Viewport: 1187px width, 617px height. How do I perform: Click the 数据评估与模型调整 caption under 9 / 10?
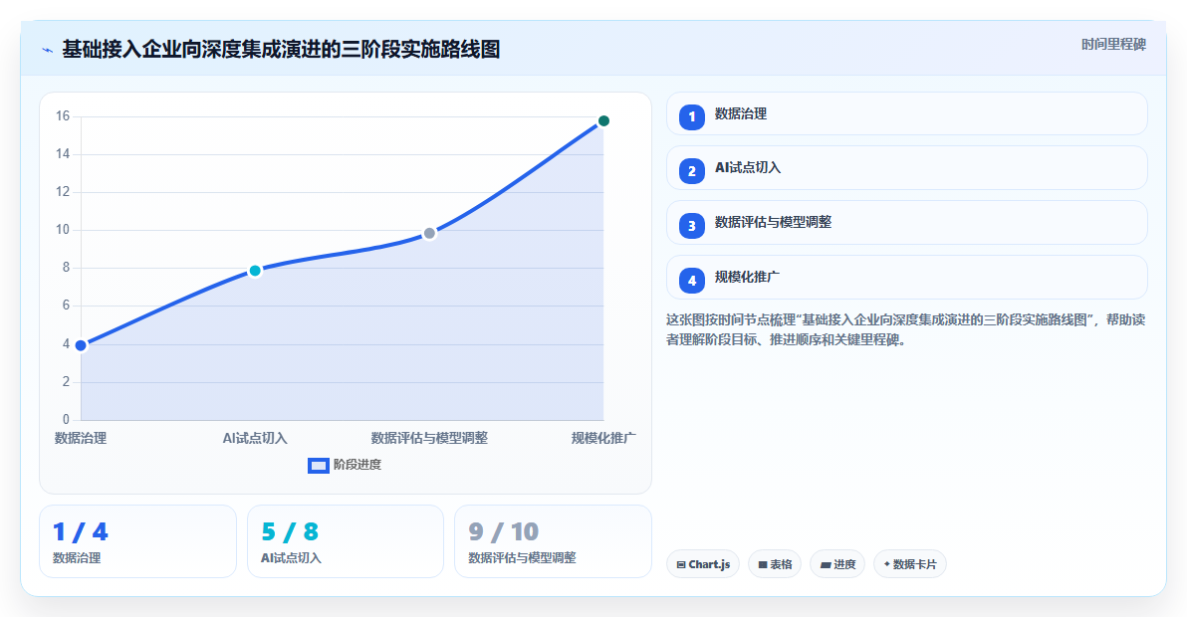523,558
